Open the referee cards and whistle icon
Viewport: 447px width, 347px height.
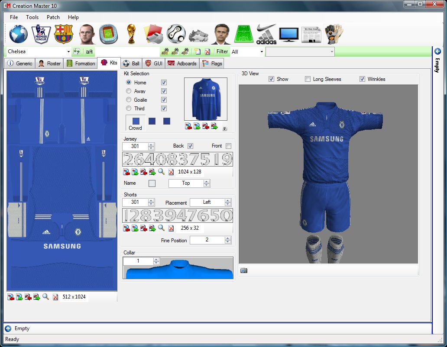[154, 34]
